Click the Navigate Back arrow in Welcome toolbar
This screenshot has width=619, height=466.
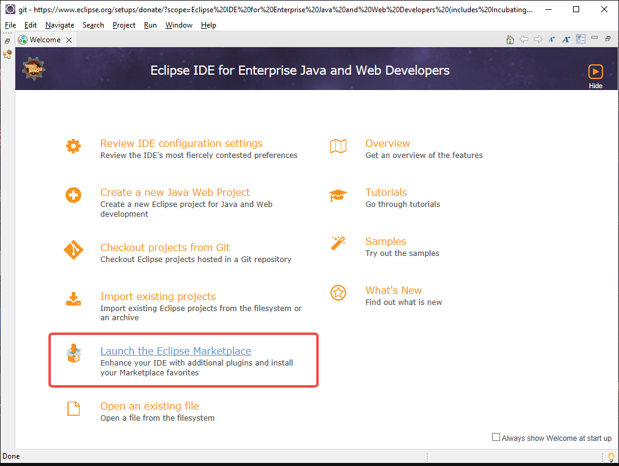(x=524, y=39)
